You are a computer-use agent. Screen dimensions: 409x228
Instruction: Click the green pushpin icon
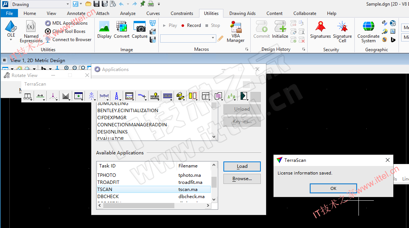[143, 4]
